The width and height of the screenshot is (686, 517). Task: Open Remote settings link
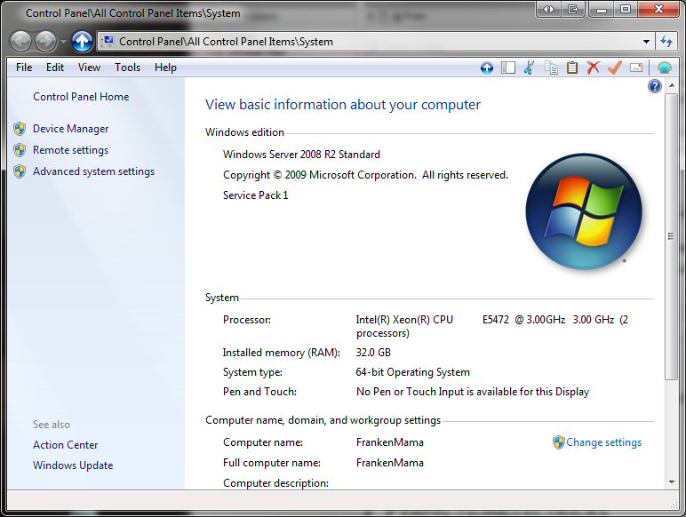click(70, 150)
